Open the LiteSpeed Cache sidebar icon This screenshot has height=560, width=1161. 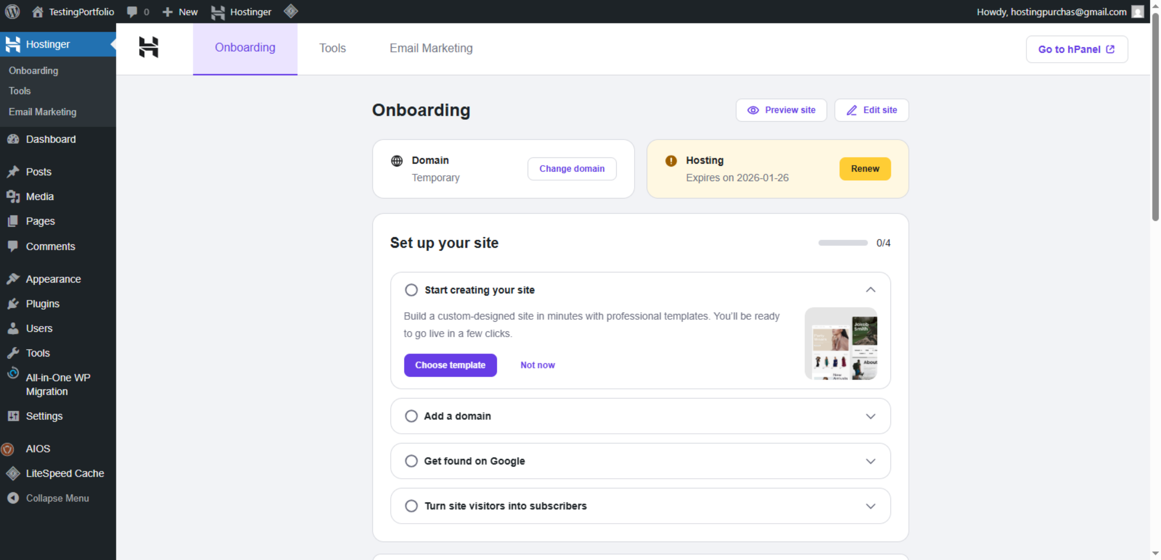pos(13,474)
